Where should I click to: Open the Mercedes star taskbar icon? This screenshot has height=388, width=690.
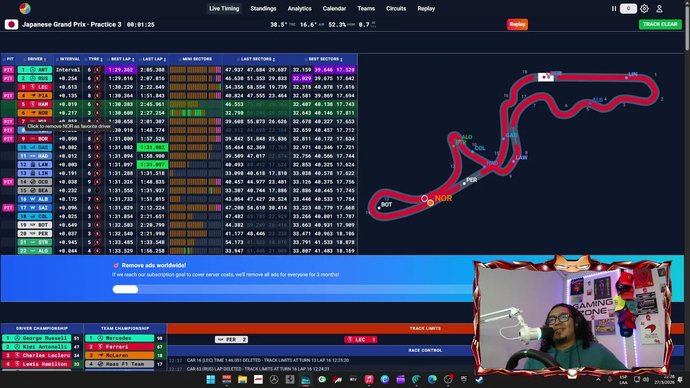pos(274,379)
